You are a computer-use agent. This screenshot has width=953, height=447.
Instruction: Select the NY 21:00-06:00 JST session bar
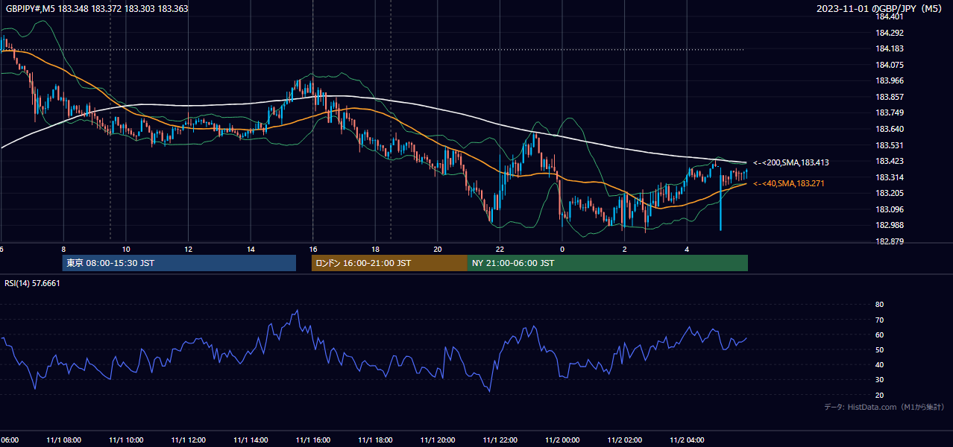coord(608,263)
